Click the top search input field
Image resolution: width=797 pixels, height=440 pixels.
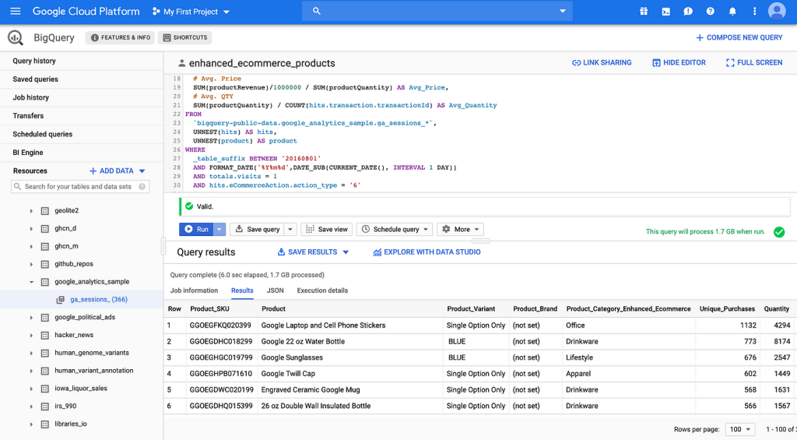click(x=437, y=11)
